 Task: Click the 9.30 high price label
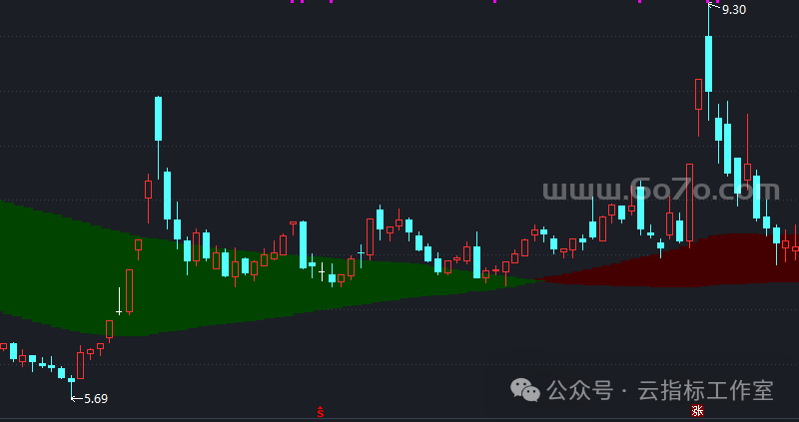[733, 10]
